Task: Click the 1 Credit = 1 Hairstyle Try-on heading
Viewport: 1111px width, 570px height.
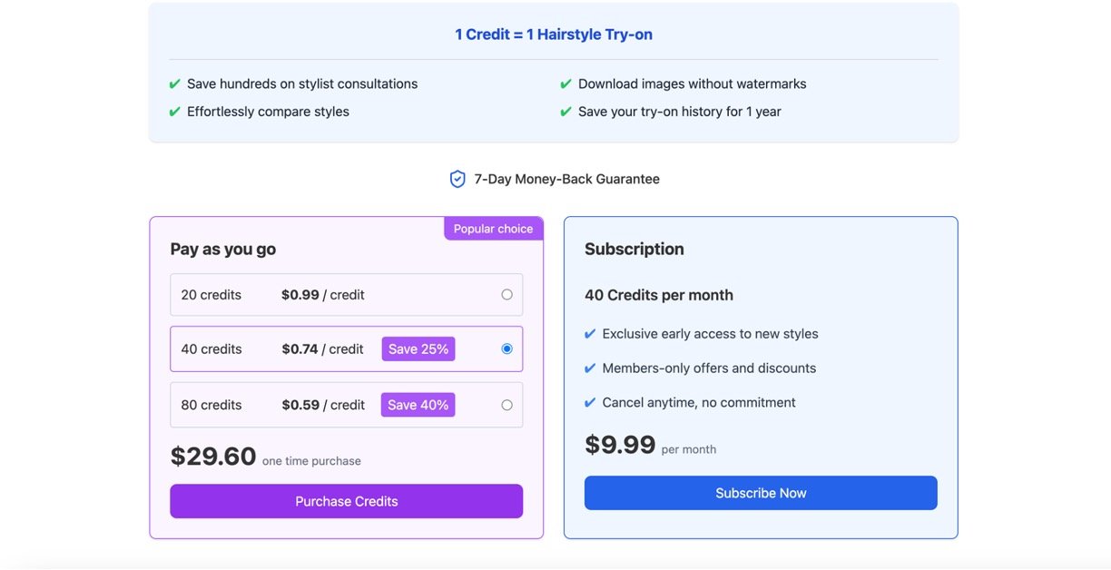Action: coord(554,34)
